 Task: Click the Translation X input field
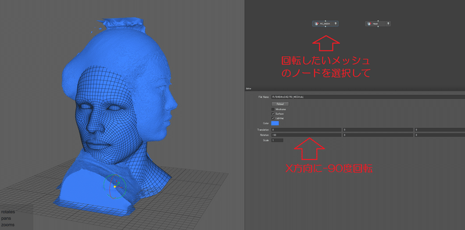[x=306, y=130]
